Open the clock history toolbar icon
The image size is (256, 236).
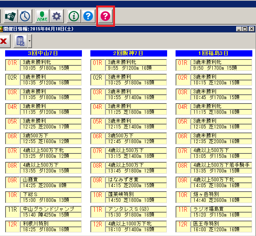pyautogui.click(x=25, y=16)
